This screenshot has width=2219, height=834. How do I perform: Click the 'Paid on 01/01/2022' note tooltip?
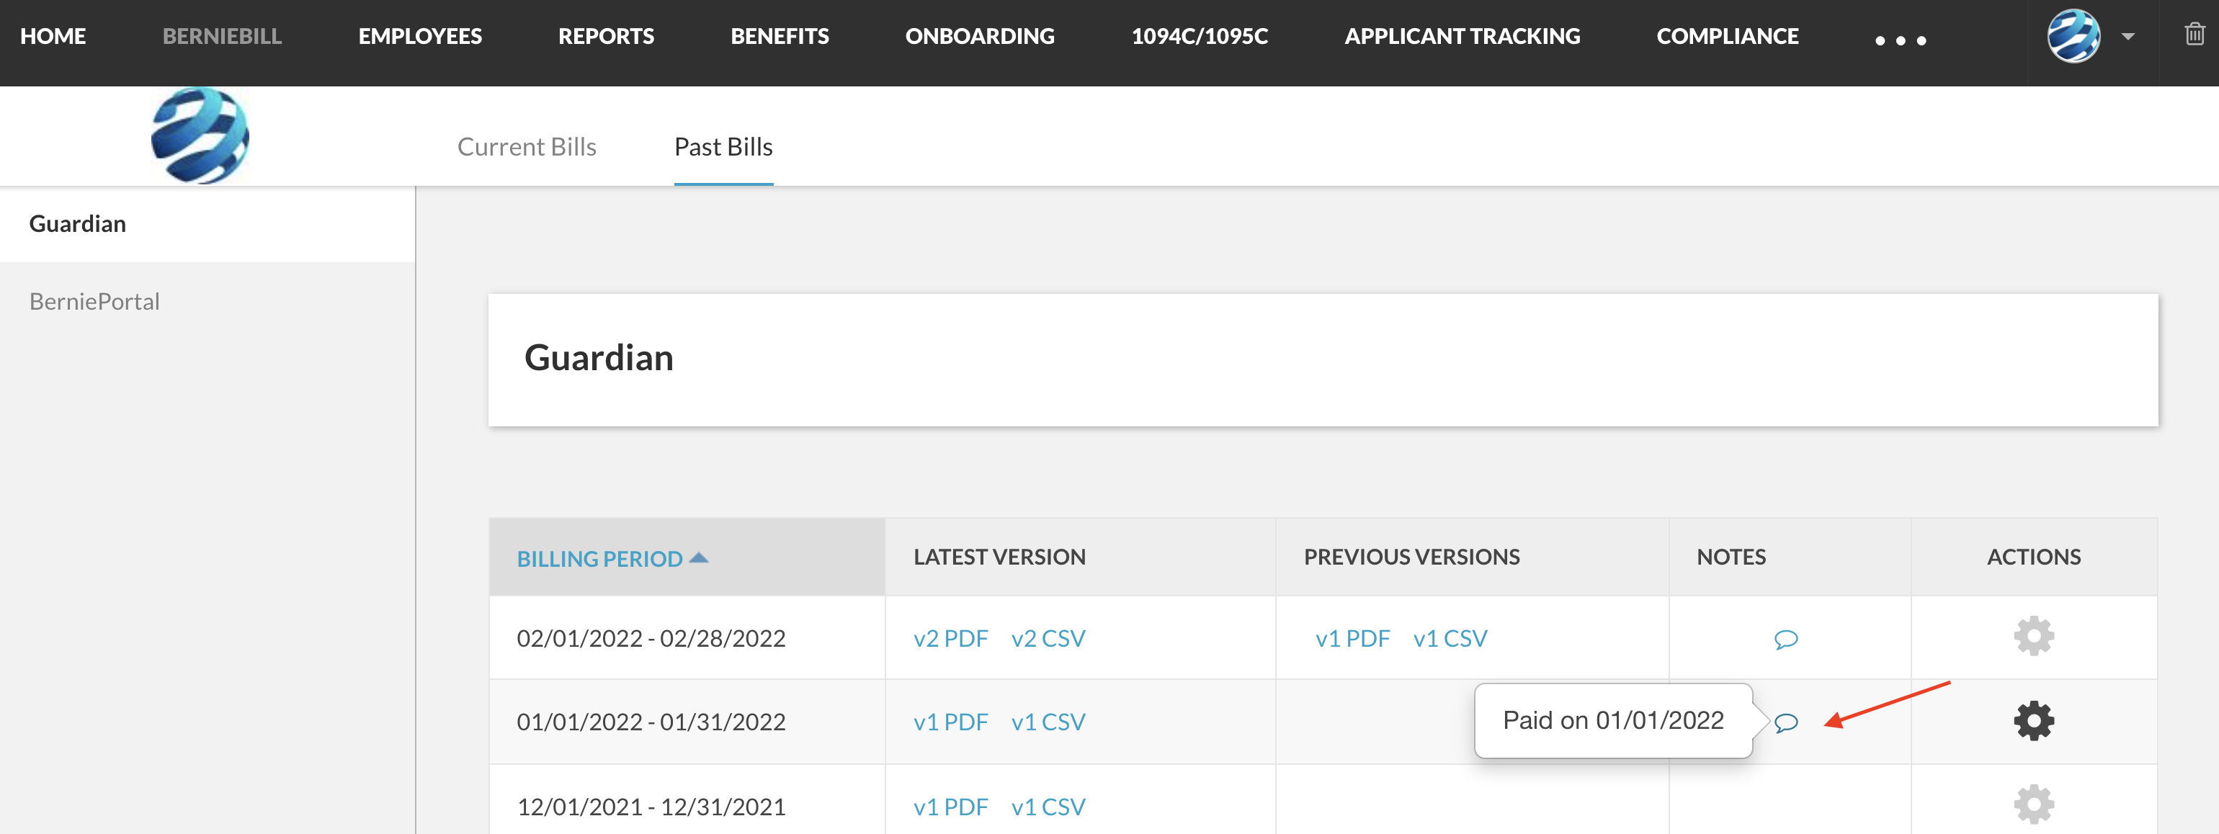coord(1613,720)
